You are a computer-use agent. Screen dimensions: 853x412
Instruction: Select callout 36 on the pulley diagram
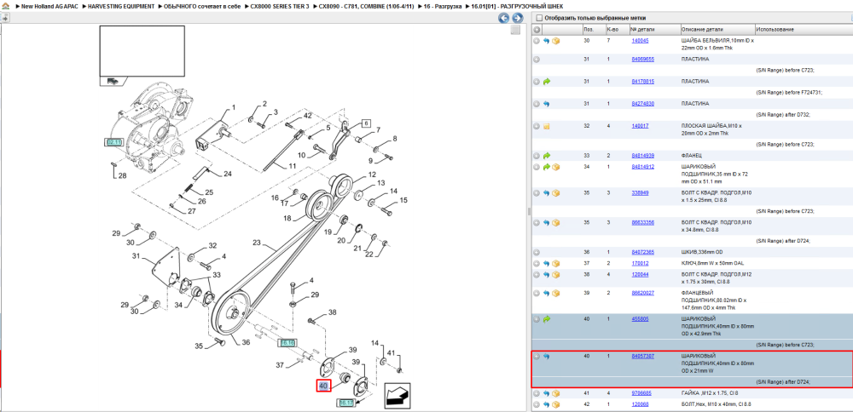pyautogui.click(x=246, y=342)
